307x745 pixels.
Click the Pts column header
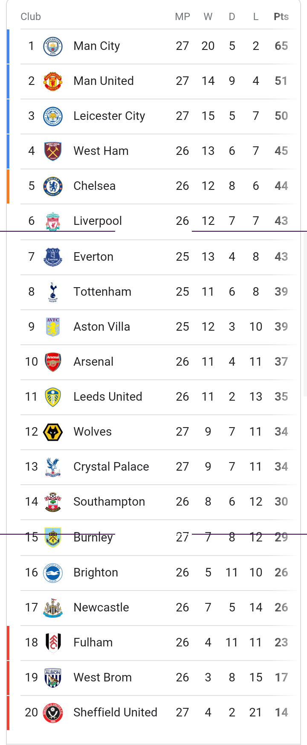[281, 17]
